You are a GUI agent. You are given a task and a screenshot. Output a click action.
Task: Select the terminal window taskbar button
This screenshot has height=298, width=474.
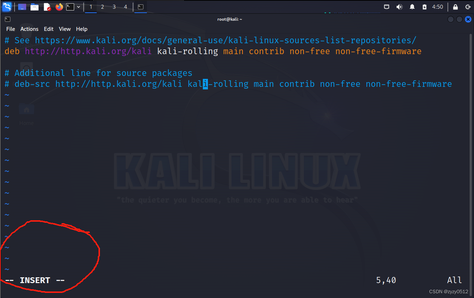coord(141,7)
